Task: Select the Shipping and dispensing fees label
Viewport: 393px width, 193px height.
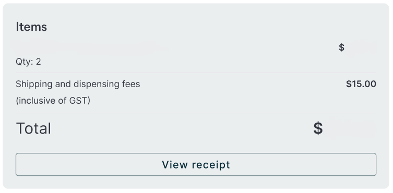Action: (78, 84)
